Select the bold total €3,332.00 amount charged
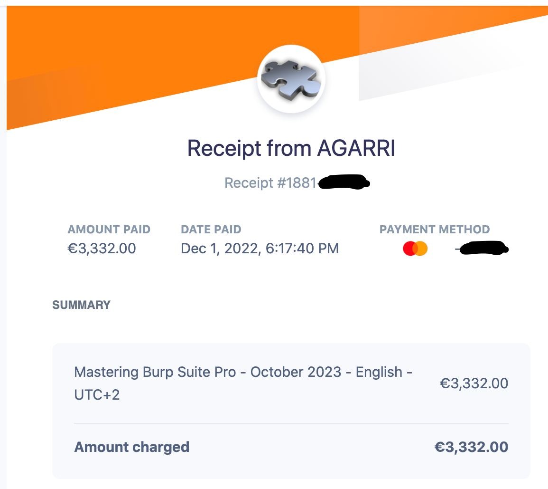Image resolution: width=548 pixels, height=489 pixels. pyautogui.click(x=471, y=447)
